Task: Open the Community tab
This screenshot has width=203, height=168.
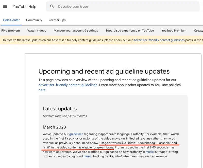Action: (x=34, y=20)
